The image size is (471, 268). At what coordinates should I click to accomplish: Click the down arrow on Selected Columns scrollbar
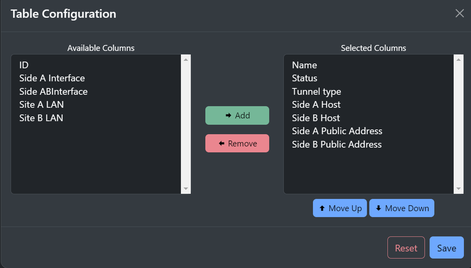[x=458, y=189]
